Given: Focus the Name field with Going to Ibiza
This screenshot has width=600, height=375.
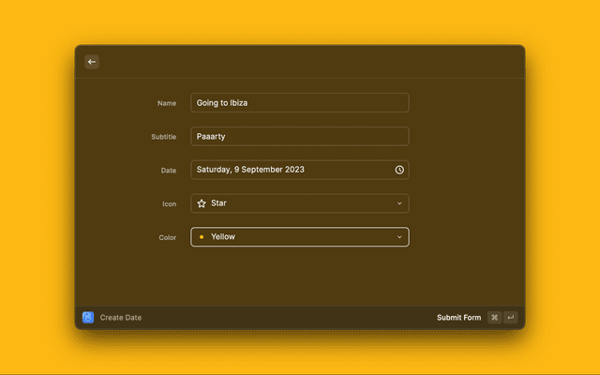Looking at the screenshot, I should pyautogui.click(x=299, y=102).
